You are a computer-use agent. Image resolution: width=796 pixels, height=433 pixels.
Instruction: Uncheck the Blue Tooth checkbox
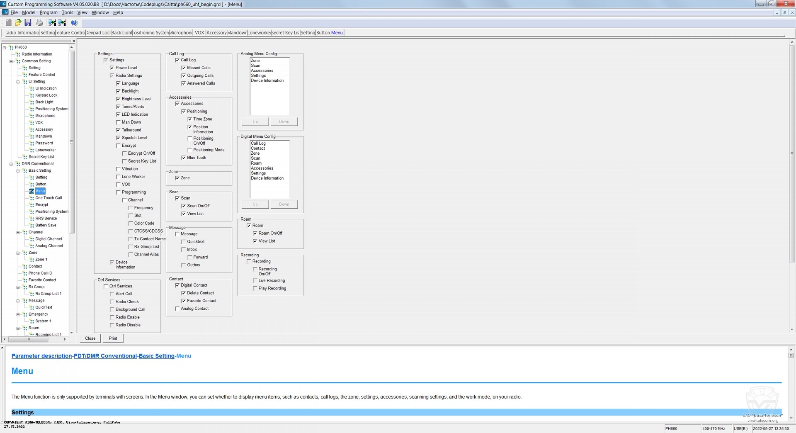point(184,158)
